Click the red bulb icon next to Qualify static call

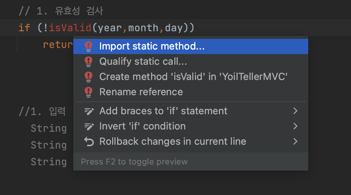point(89,61)
